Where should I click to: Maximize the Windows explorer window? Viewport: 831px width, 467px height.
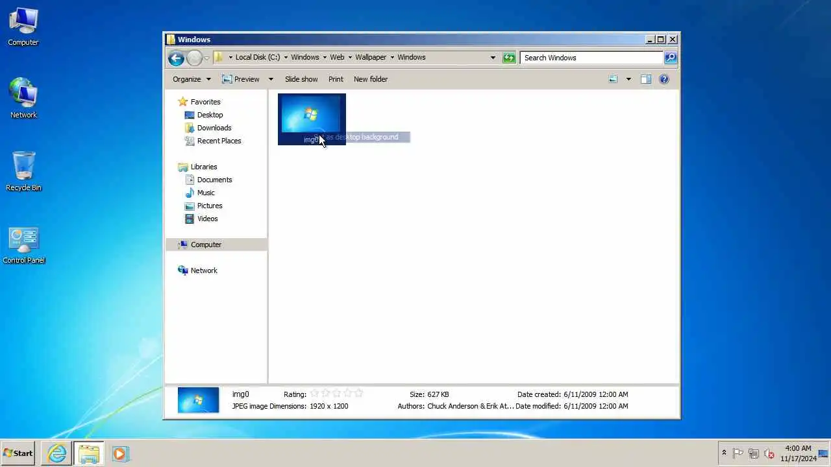point(661,39)
